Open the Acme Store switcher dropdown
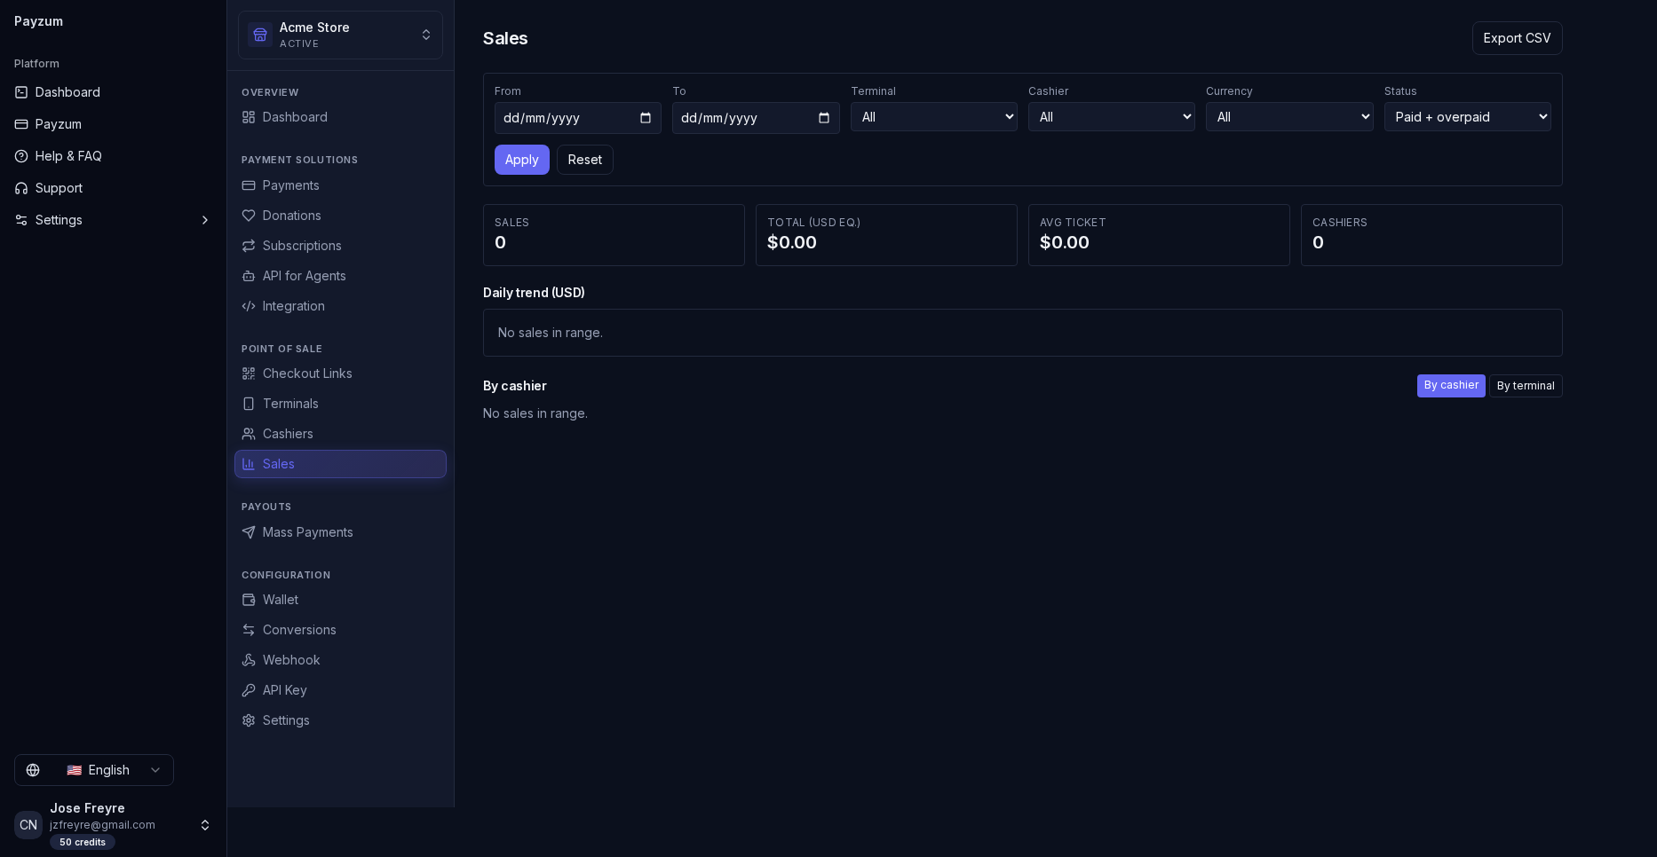The image size is (1657, 857). click(340, 35)
